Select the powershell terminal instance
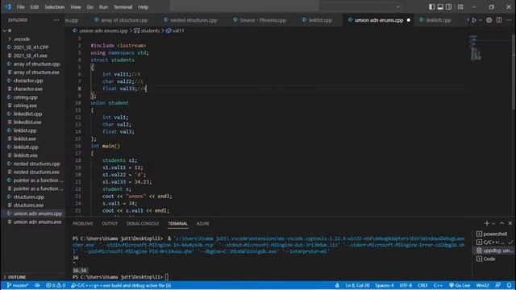Image resolution: width=516 pixels, height=290 pixels. click(x=494, y=234)
